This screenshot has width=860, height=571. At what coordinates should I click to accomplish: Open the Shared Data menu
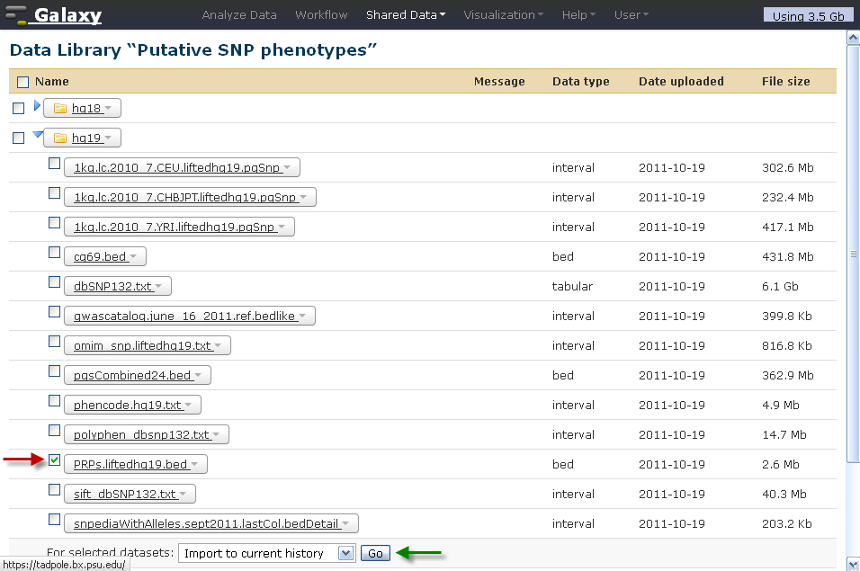point(406,14)
